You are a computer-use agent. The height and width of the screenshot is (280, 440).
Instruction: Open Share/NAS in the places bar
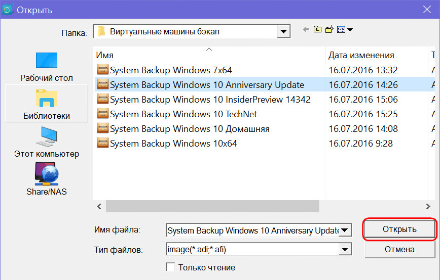(x=47, y=179)
